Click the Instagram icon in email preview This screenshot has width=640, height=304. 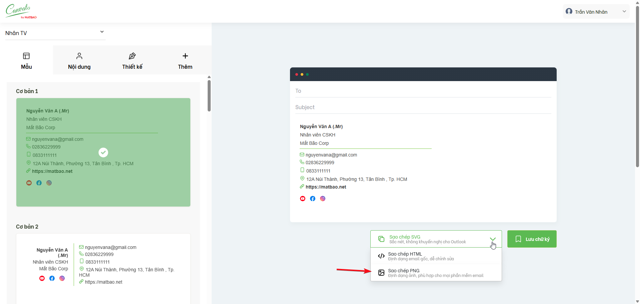click(x=323, y=199)
